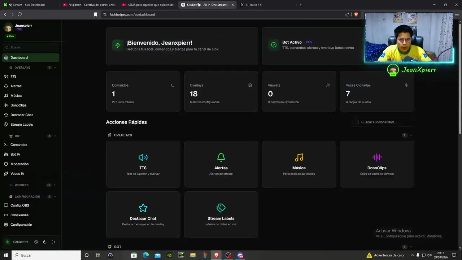
Task: Collapse the OVERLAYS sidebar section
Action: pyautogui.click(x=55, y=68)
